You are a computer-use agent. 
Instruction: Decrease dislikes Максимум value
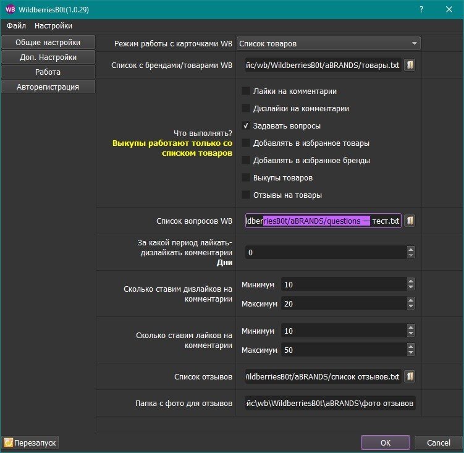point(411,307)
